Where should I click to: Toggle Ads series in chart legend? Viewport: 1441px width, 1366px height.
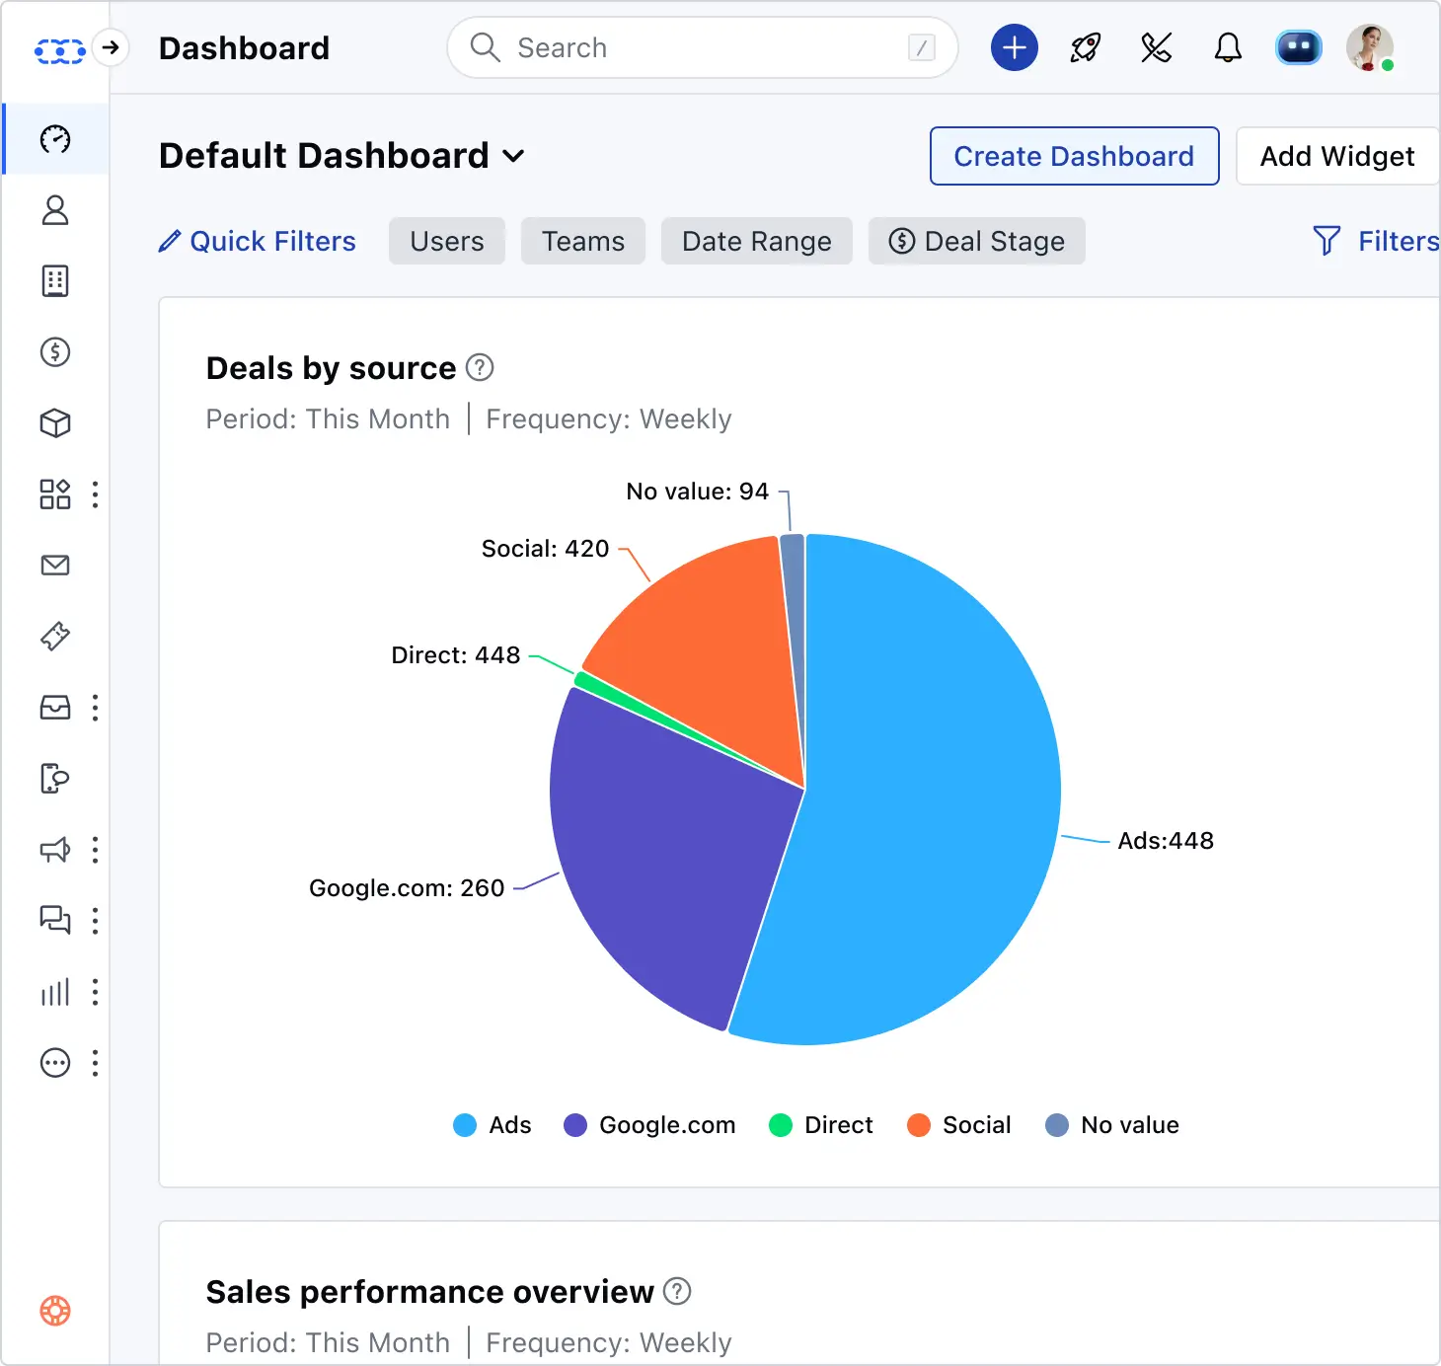coord(492,1125)
